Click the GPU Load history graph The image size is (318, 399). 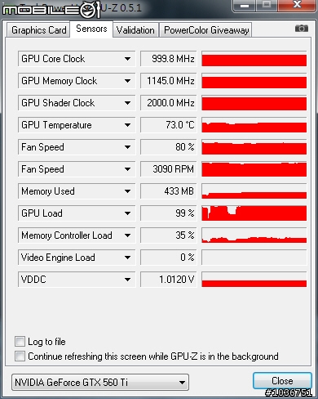click(x=254, y=213)
